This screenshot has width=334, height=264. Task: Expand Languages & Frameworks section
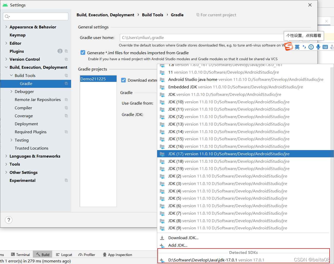(x=6, y=156)
